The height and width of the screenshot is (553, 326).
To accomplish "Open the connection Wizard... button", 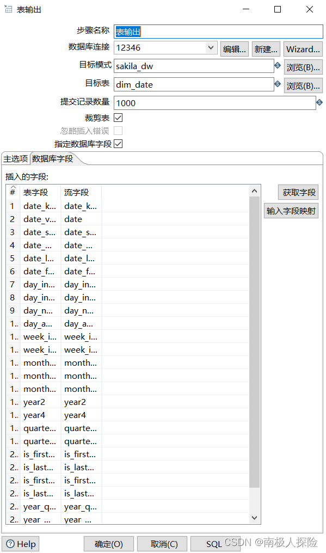I will pyautogui.click(x=303, y=49).
